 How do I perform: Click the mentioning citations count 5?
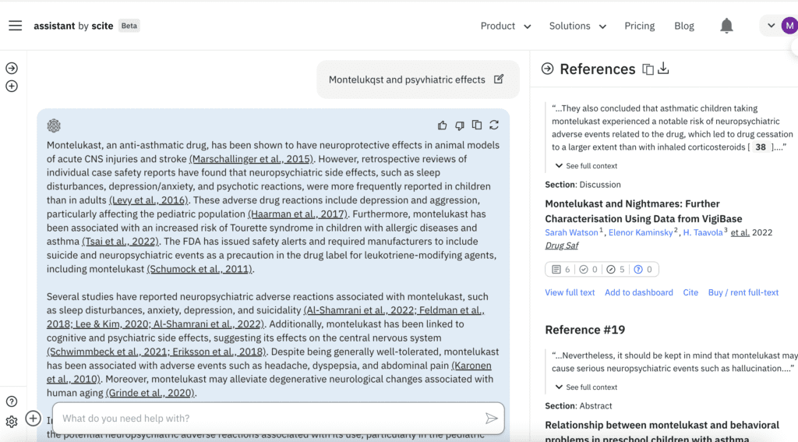point(616,270)
